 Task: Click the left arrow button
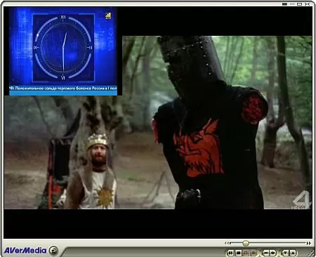[265, 253]
